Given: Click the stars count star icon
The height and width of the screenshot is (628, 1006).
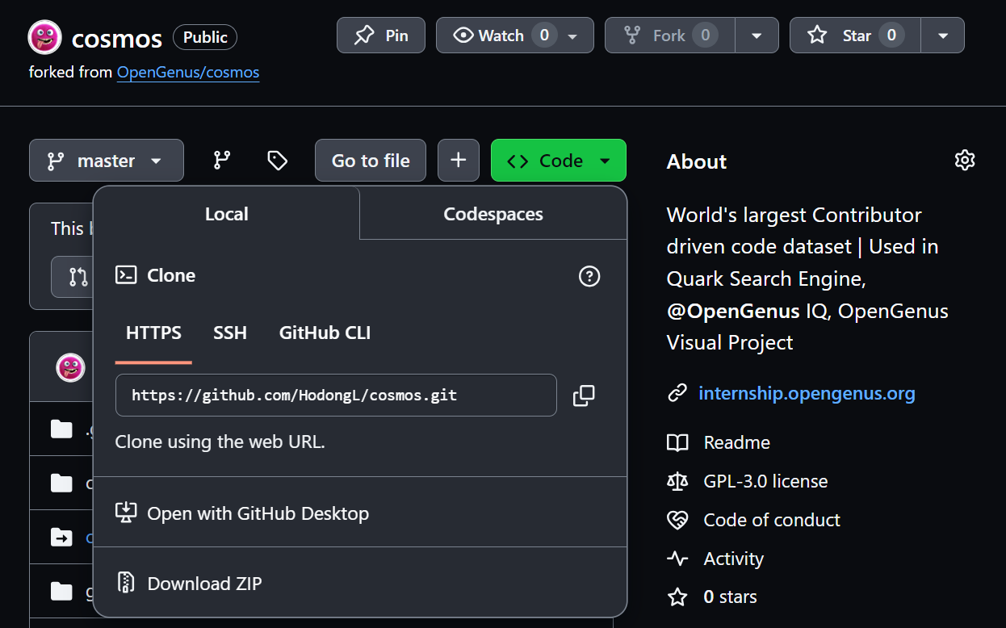Looking at the screenshot, I should pos(677,597).
